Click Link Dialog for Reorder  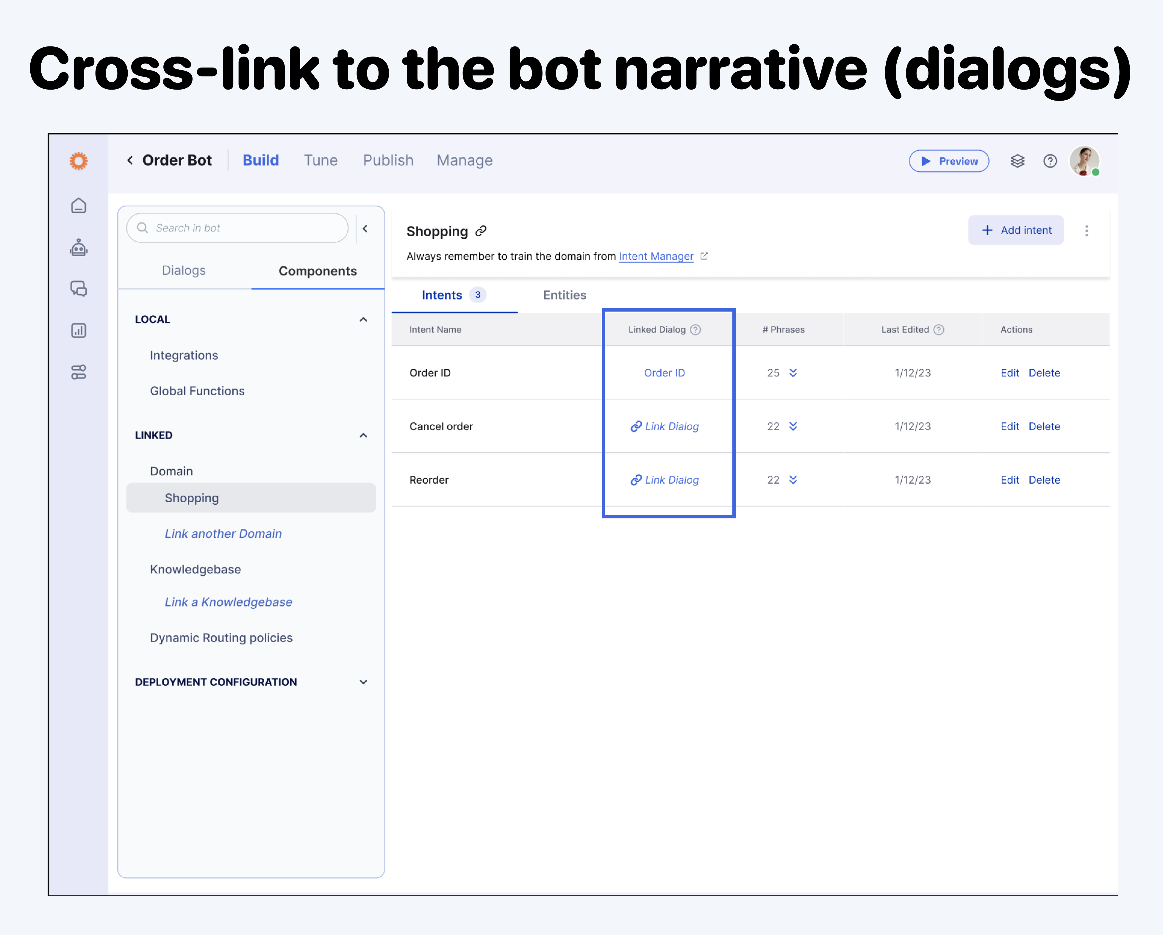coord(665,480)
